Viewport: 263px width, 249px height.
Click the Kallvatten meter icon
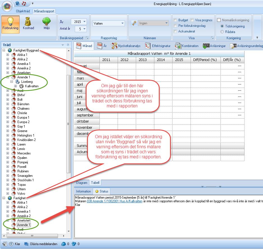click(x=22, y=86)
